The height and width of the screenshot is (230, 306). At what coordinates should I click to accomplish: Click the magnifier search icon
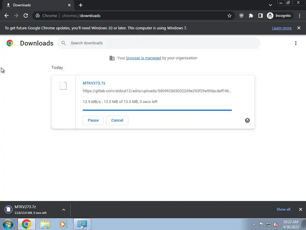pos(63,43)
